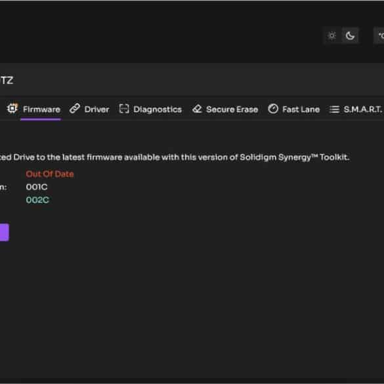This screenshot has height=384, width=384.
Task: Click the Diagnostics bracket icon
Action: coord(124,108)
